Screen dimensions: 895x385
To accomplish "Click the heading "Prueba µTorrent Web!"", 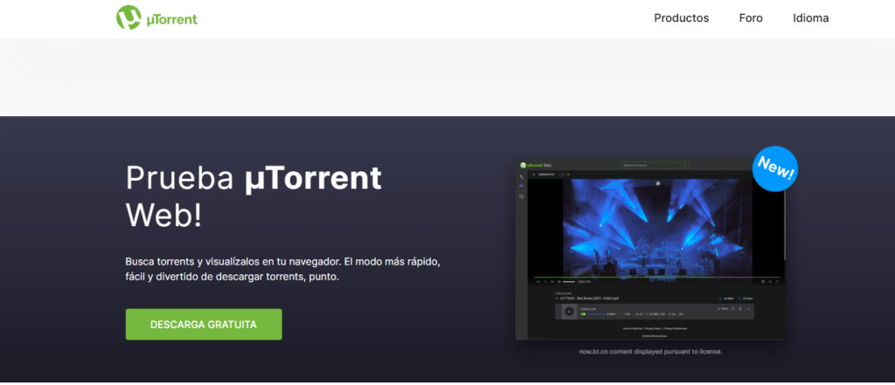I will point(253,196).
